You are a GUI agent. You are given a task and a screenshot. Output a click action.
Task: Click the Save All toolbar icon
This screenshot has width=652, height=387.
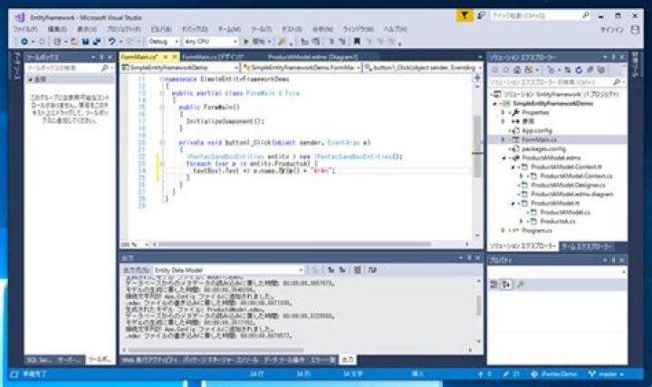[97, 42]
